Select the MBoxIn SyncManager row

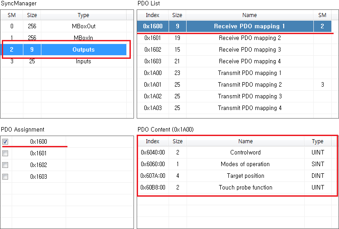point(84,38)
